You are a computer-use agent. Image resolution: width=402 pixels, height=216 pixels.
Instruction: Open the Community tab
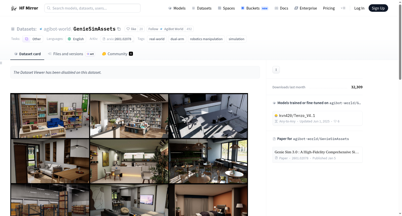(117, 54)
